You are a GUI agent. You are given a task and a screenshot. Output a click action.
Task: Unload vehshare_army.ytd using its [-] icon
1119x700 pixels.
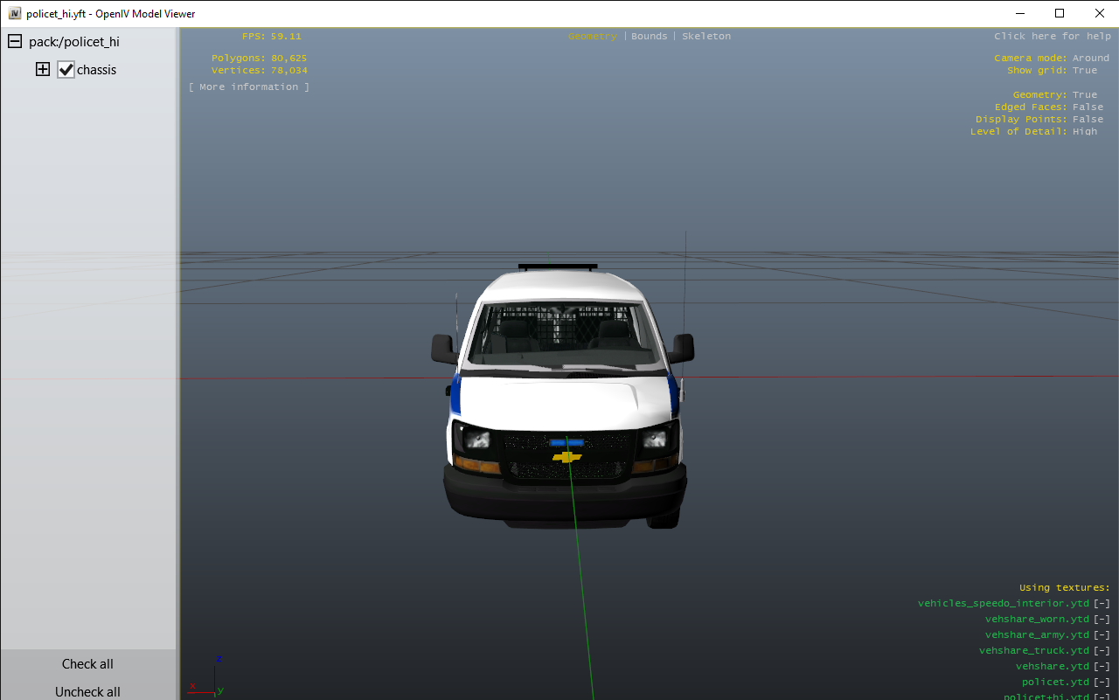click(1102, 635)
